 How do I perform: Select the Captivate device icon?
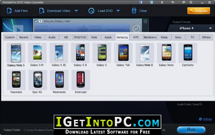click(x=188, y=53)
